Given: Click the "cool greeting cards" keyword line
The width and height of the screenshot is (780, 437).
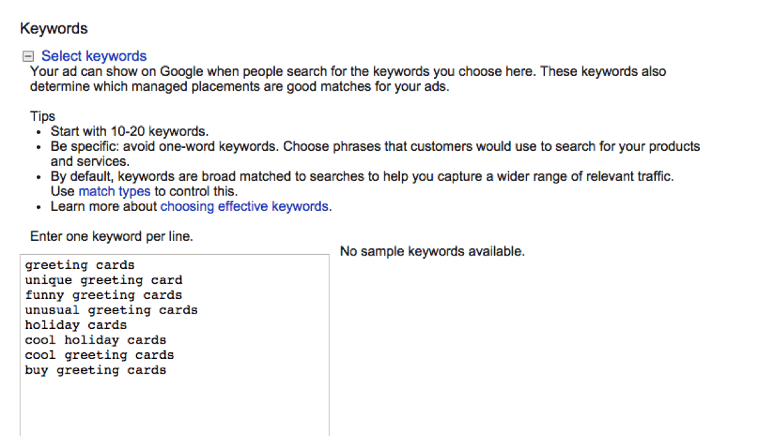Looking at the screenshot, I should tap(100, 355).
